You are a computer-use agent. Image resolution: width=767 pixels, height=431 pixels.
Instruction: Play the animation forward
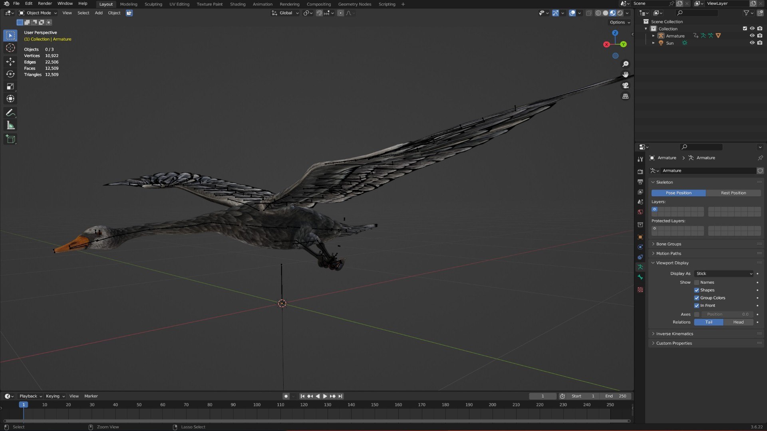325,396
